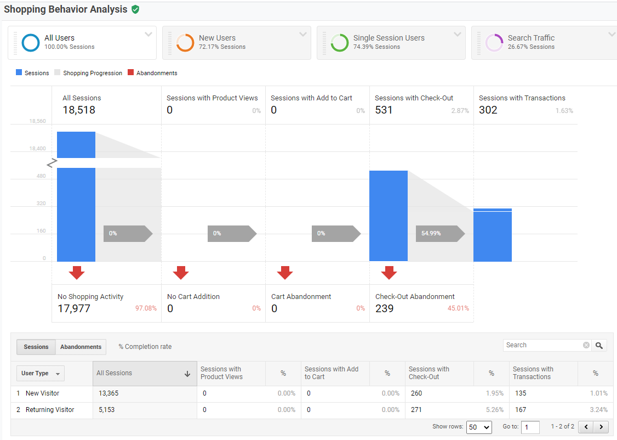Select the Sessions tab
The image size is (617, 440).
pos(36,347)
